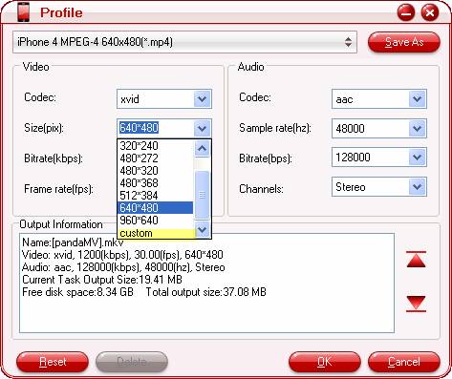Click the Current Task Output Size text
The image size is (452, 379).
coord(102,280)
